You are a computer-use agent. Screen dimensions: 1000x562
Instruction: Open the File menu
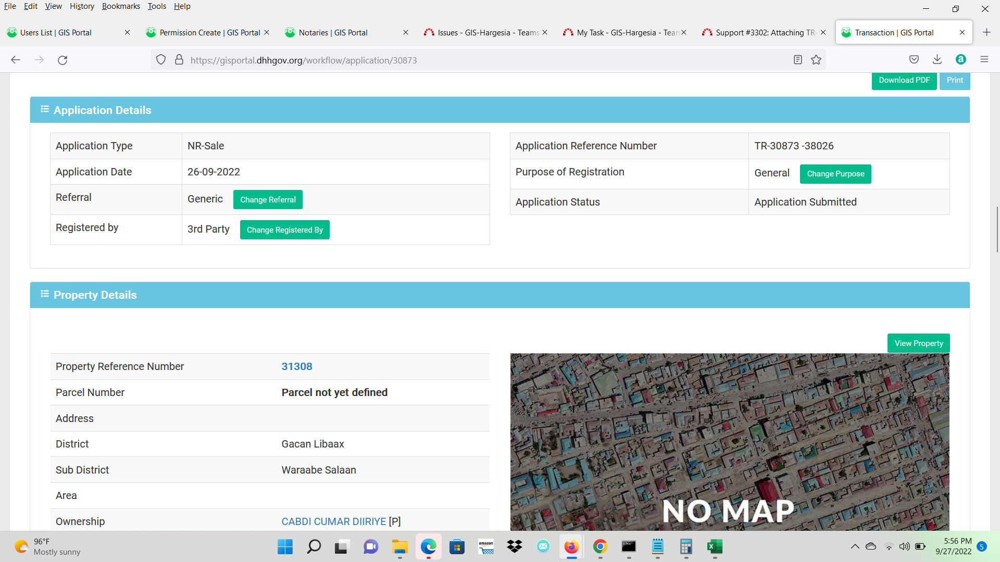10,6
